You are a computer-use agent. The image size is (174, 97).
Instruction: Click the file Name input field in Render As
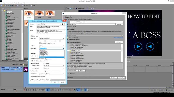point(92,24)
